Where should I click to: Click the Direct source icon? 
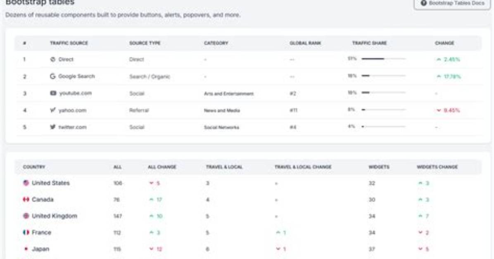point(52,59)
